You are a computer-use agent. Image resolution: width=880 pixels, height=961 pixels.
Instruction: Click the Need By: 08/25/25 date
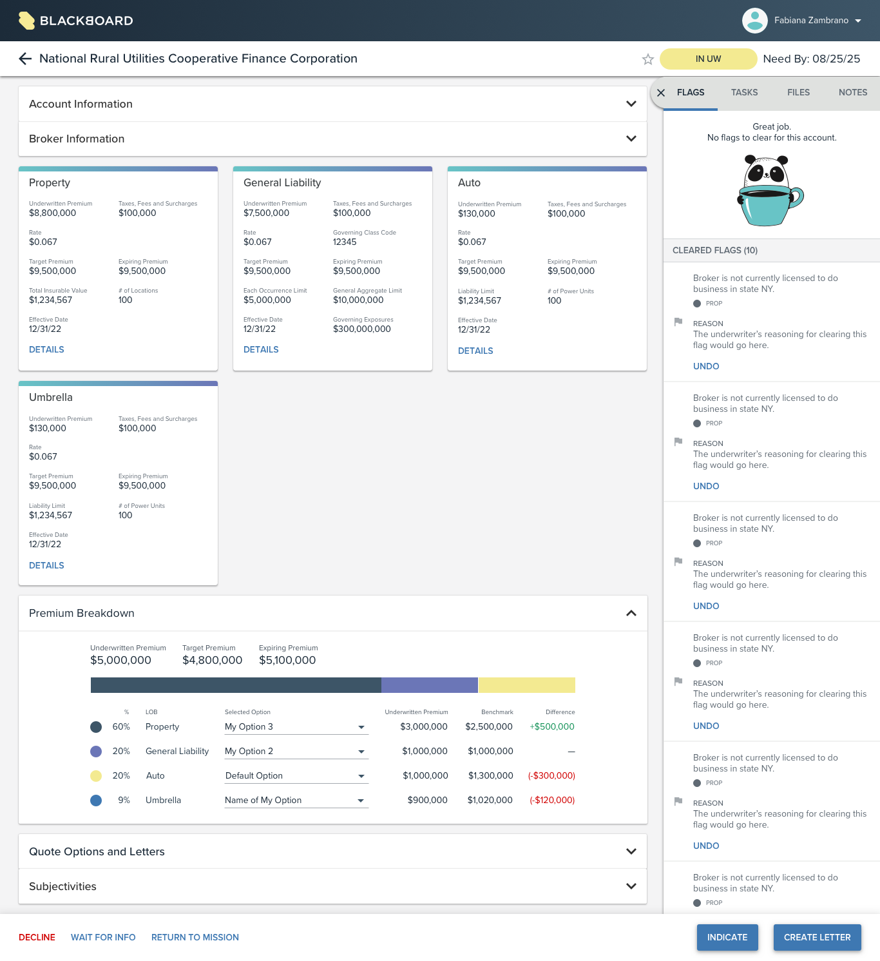[812, 59]
